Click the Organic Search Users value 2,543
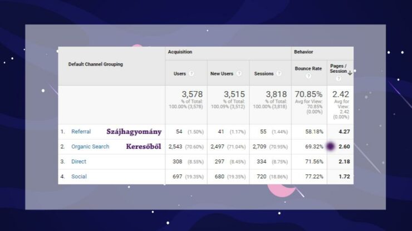The image size is (412, 231). 175,147
